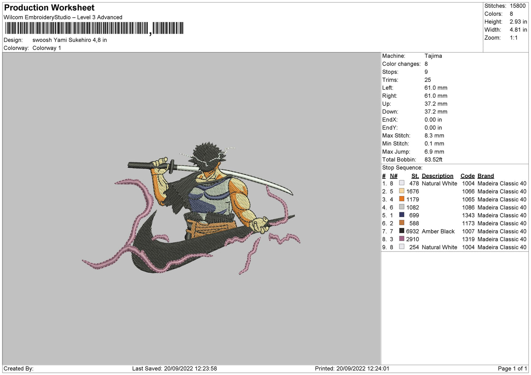Choose the brown swatch for code 1173

point(402,223)
